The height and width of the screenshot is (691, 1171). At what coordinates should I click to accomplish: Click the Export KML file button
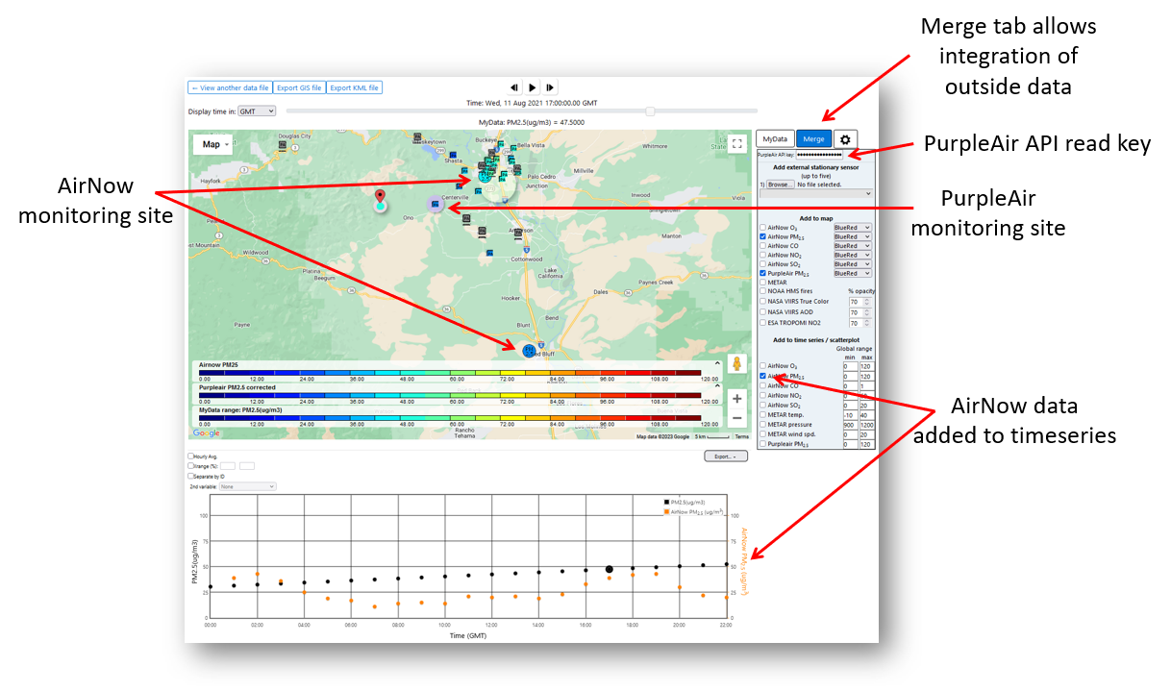pyautogui.click(x=355, y=87)
